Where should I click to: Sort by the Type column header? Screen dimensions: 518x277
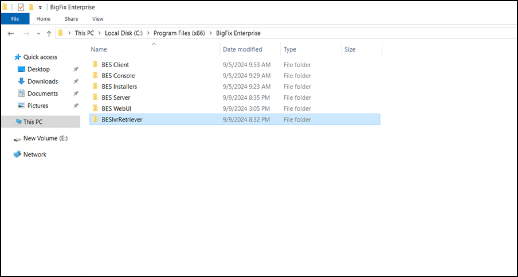pos(290,49)
